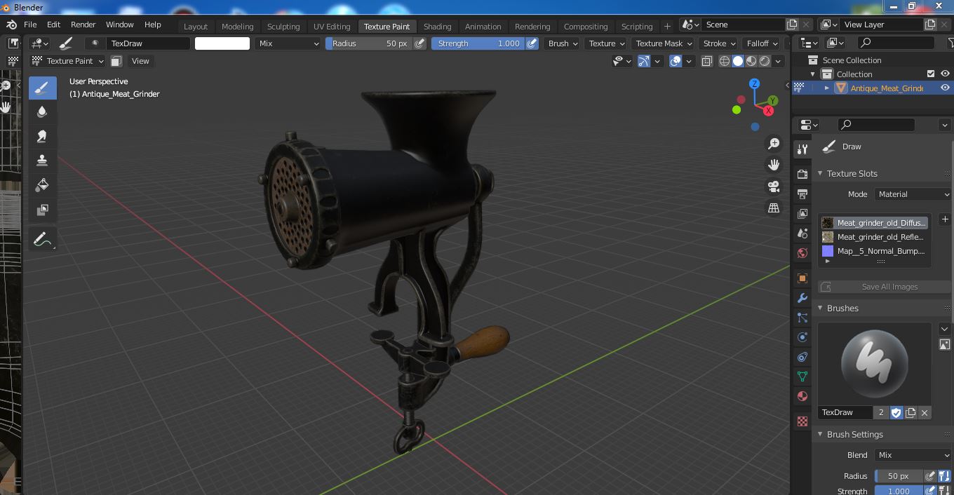This screenshot has width=954, height=495.
Task: Toggle header Strength pressure sensitivity button
Action: 532,43
